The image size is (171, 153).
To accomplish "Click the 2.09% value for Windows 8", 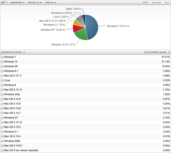I will pyautogui.click(x=166, y=85).
